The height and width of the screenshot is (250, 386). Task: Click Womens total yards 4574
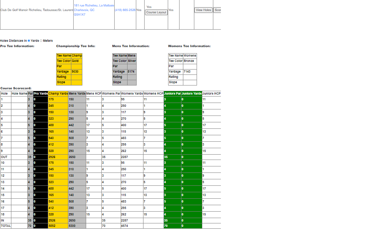click(x=124, y=226)
